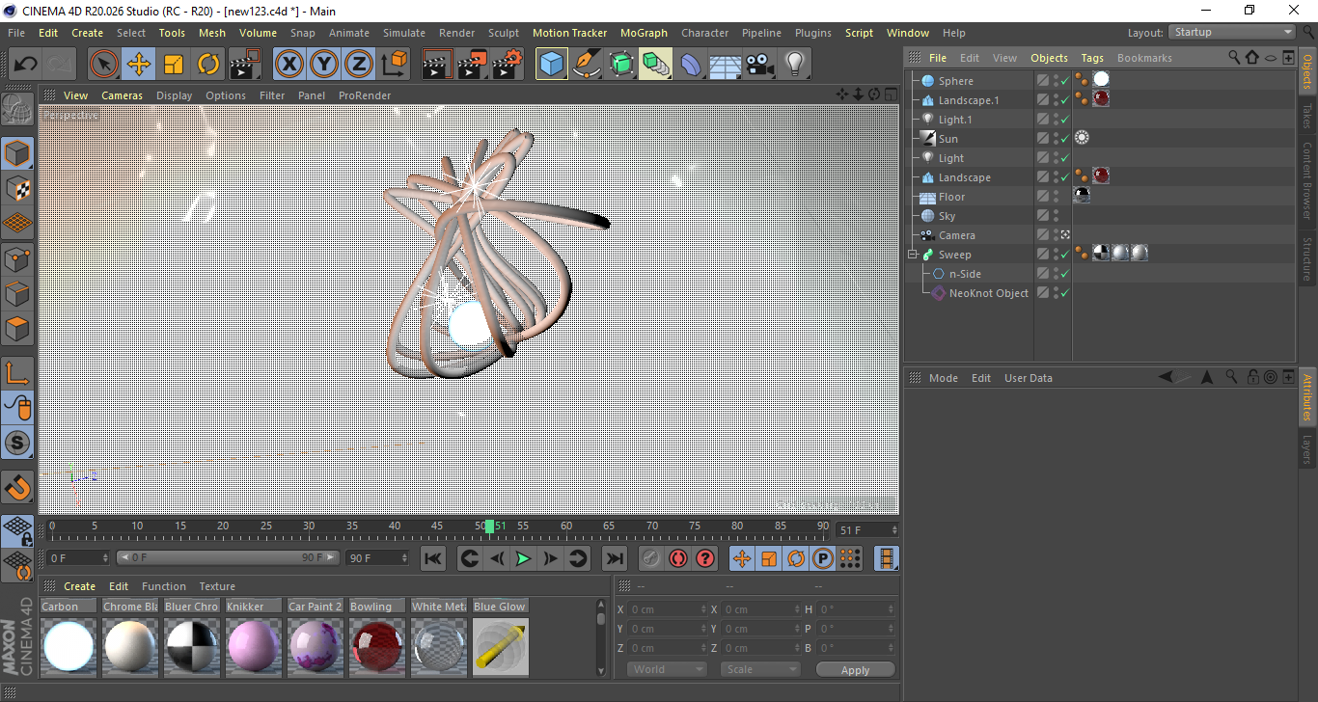This screenshot has width=1318, height=702.
Task: Activate the Rotate tool
Action: click(x=208, y=65)
